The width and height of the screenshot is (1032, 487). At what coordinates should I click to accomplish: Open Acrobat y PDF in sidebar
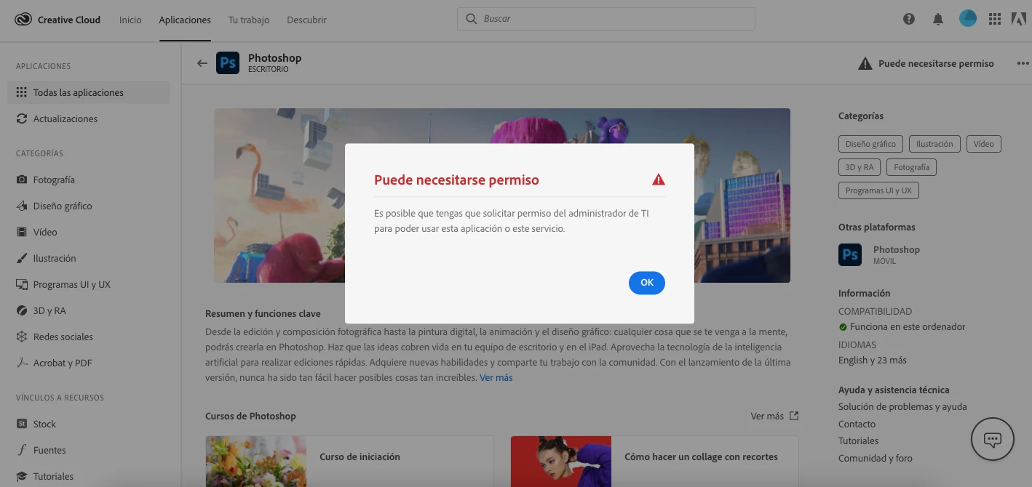[x=89, y=363]
